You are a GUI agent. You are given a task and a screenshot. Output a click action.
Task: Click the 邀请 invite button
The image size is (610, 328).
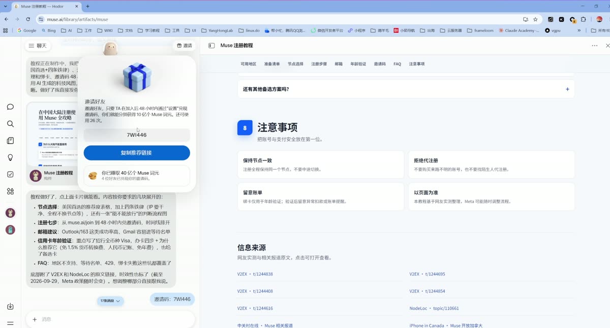point(185,46)
